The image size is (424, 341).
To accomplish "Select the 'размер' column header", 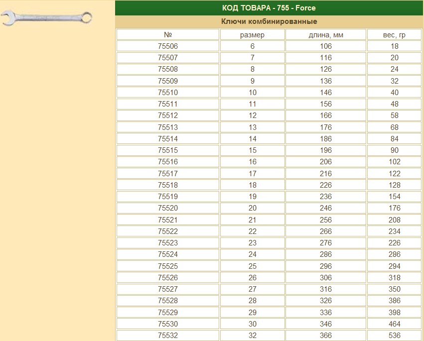I will click(252, 35).
